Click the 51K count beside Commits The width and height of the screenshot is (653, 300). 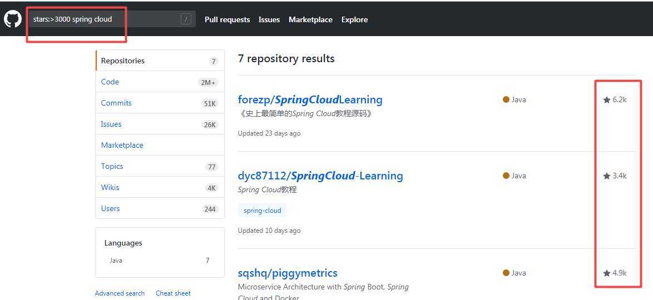(210, 103)
